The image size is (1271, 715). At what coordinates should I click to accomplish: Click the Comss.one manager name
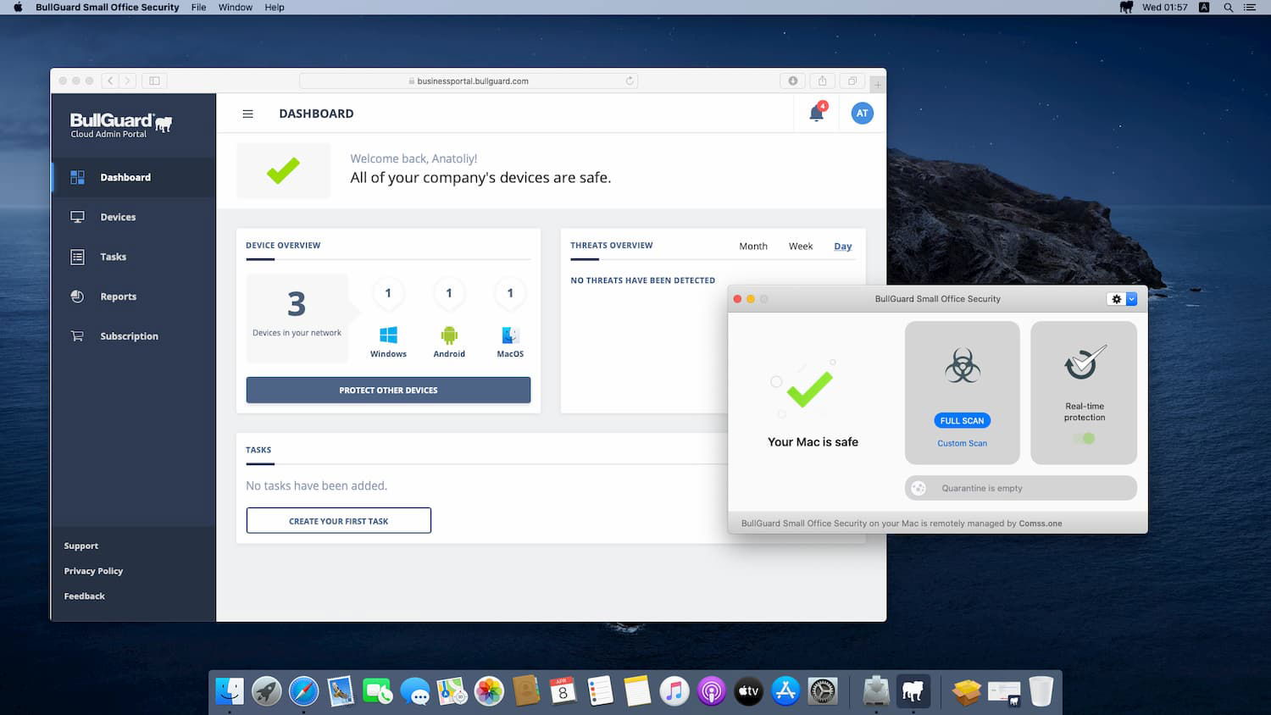pos(1041,524)
